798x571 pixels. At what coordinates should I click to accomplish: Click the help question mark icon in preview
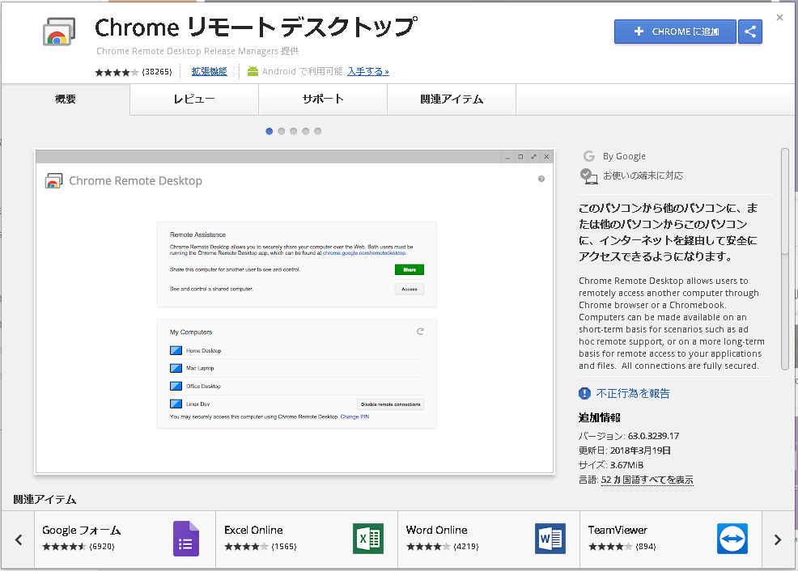pos(541,179)
